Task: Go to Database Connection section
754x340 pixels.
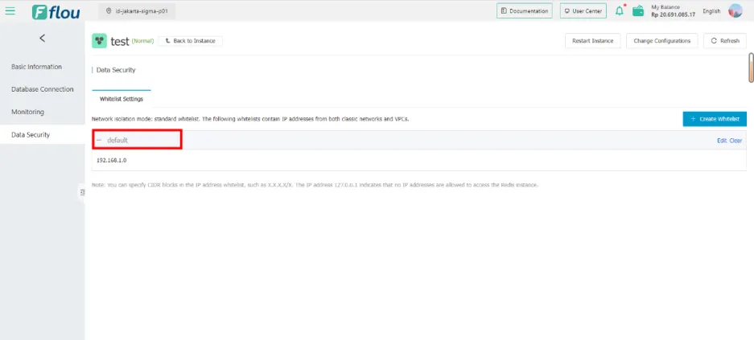Action: click(43, 89)
